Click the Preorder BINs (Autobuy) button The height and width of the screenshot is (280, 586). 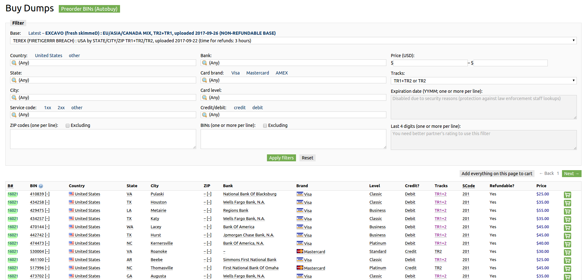click(89, 9)
